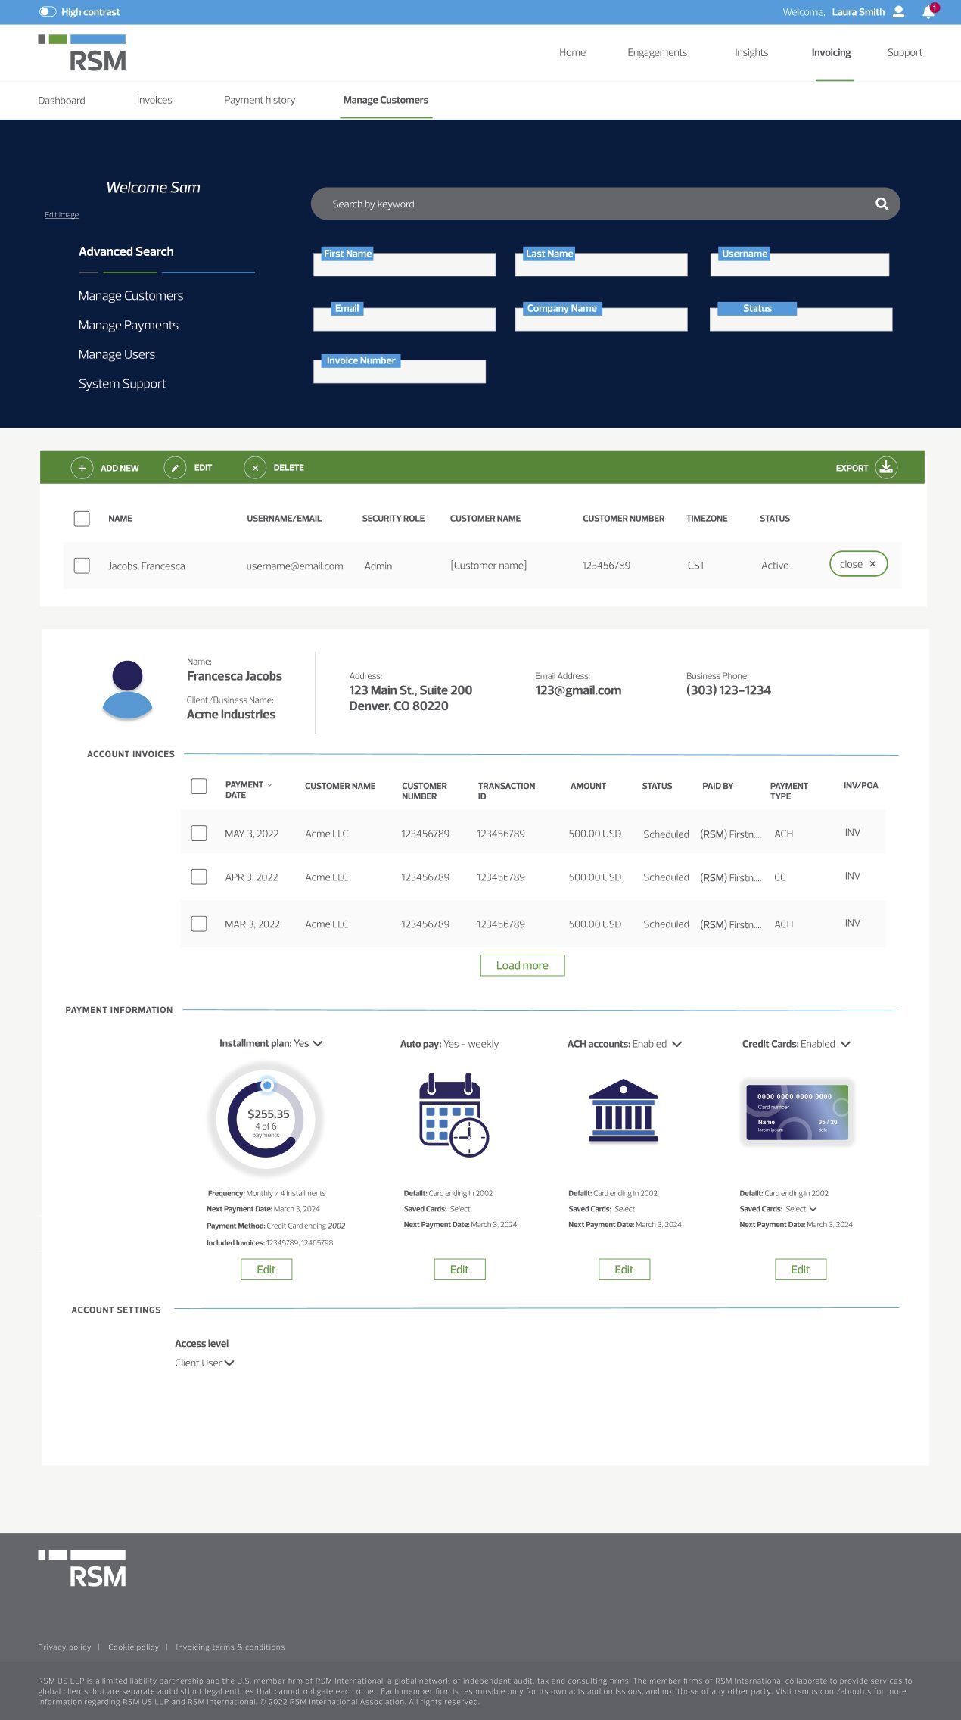Click the ACH bank building icon
The image size is (961, 1720).
[624, 1111]
